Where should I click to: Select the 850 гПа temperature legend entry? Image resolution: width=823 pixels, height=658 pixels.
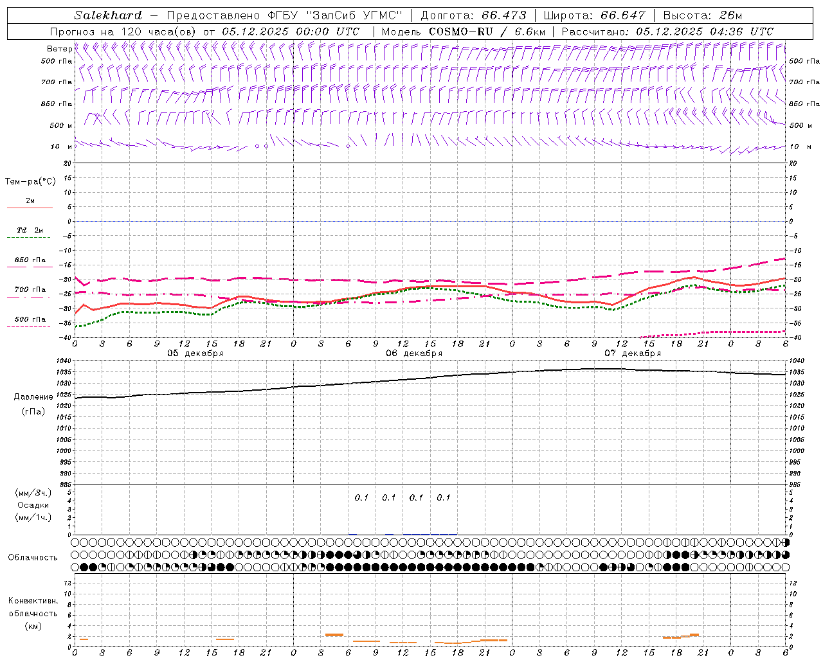30,261
